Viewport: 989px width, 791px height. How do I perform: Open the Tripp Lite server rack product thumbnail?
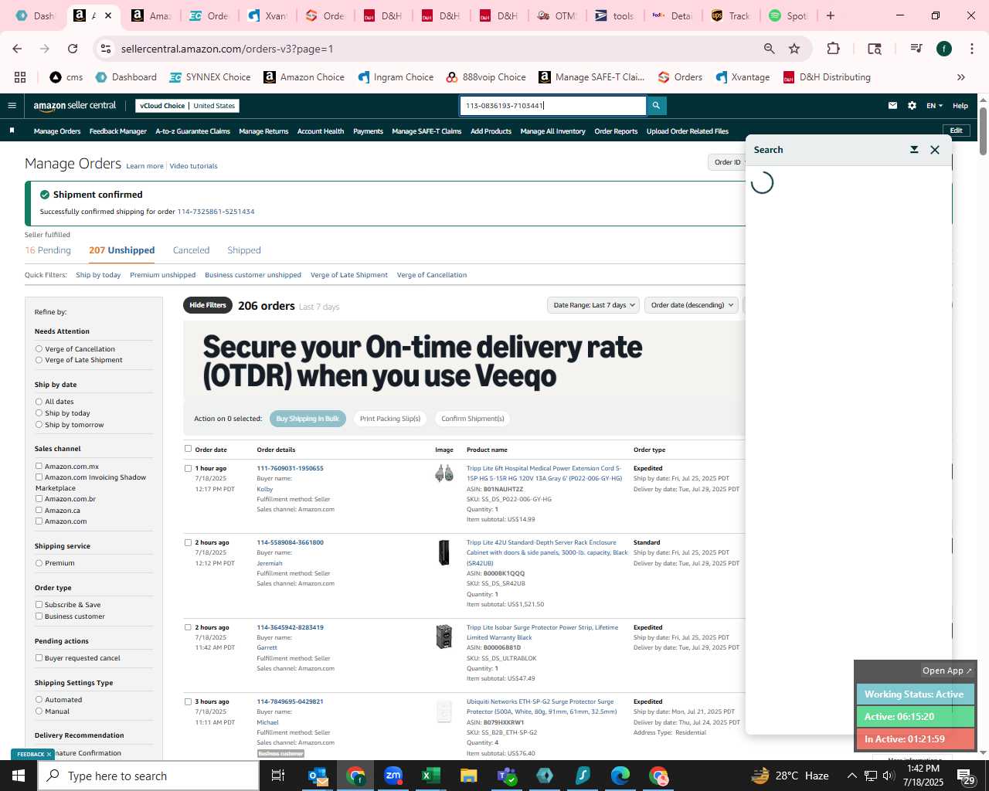coord(444,552)
